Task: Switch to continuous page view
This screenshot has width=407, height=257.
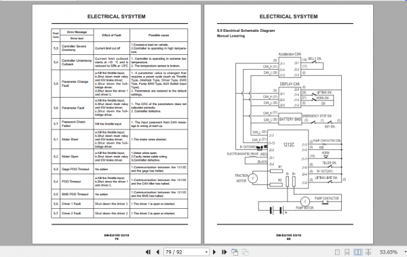Action: tap(347, 252)
